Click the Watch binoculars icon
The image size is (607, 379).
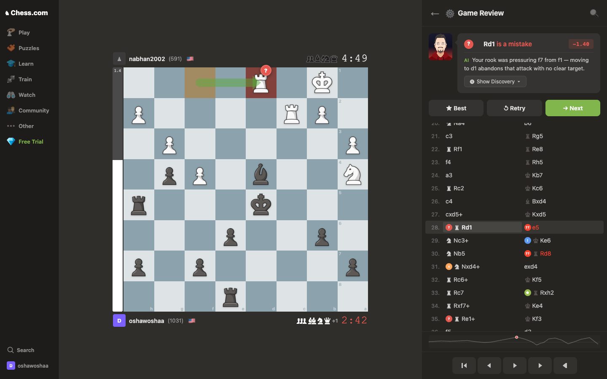click(11, 95)
